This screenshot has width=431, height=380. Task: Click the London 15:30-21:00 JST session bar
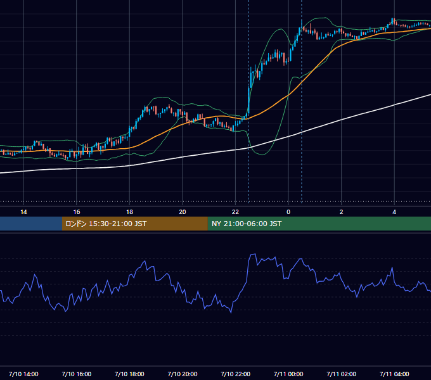pos(134,224)
